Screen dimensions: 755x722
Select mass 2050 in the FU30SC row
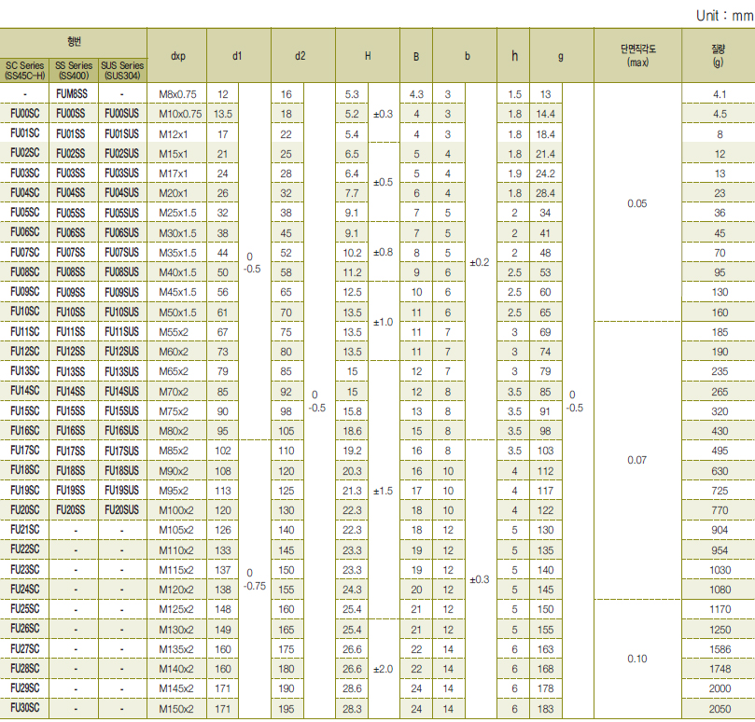pos(720,709)
